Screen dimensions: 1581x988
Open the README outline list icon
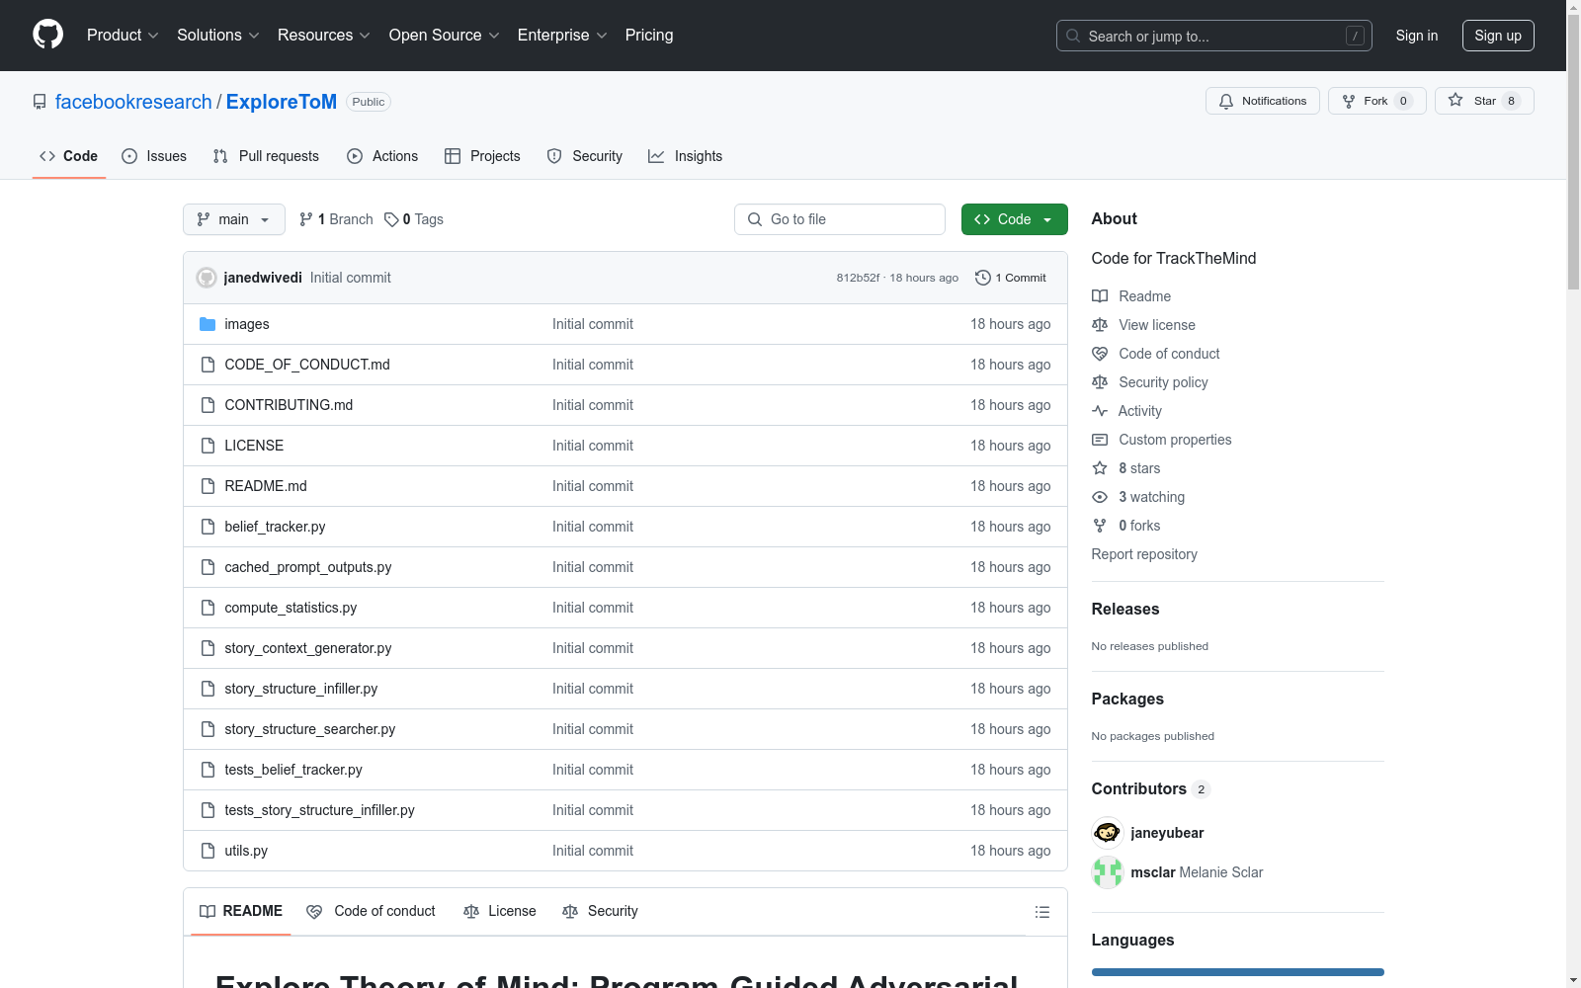[x=1041, y=912]
